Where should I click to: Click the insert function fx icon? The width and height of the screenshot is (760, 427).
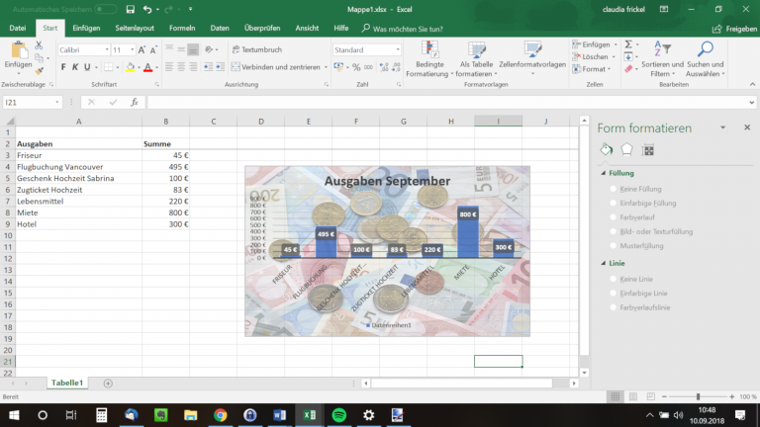(135, 102)
